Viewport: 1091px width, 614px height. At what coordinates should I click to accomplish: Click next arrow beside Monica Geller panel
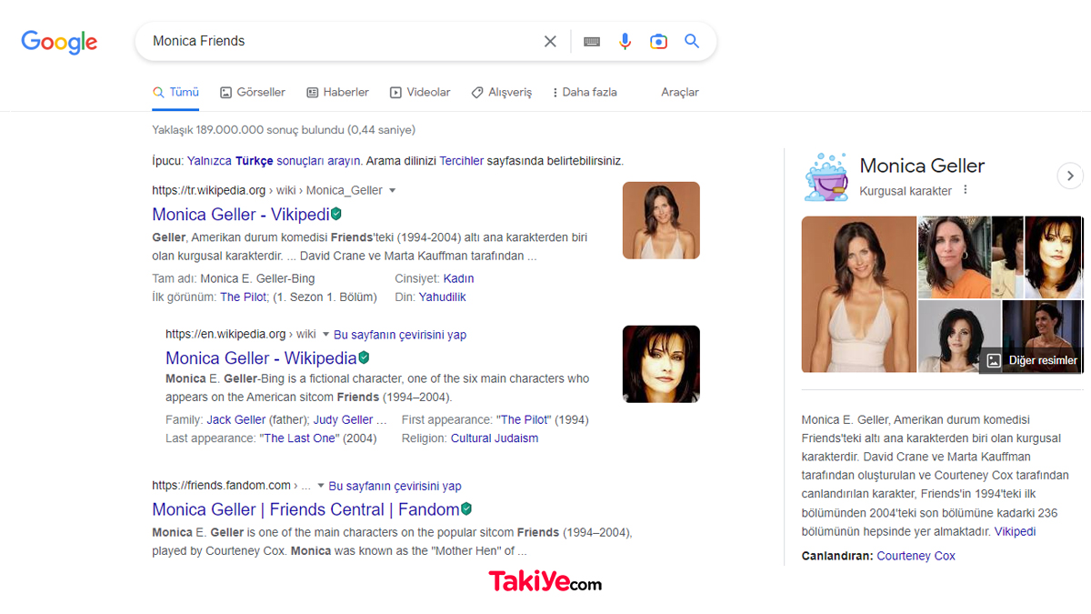1070,176
